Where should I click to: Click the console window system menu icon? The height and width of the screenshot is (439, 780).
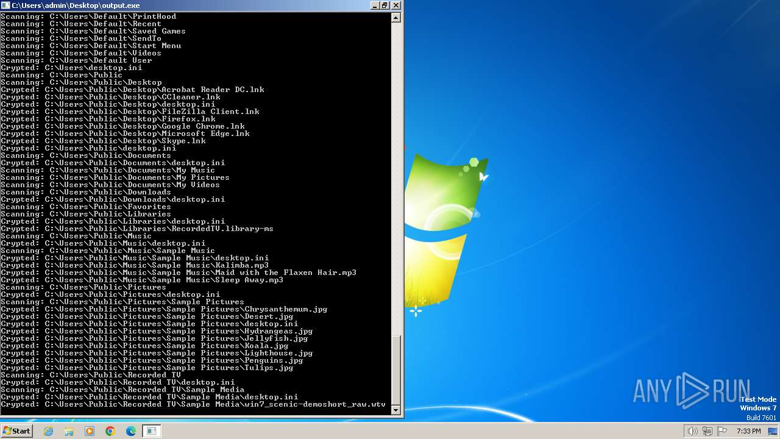pos(5,5)
